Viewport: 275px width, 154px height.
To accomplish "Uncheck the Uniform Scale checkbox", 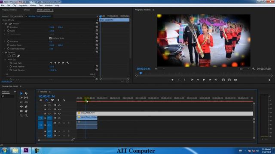I will pyautogui.click(x=50, y=38).
